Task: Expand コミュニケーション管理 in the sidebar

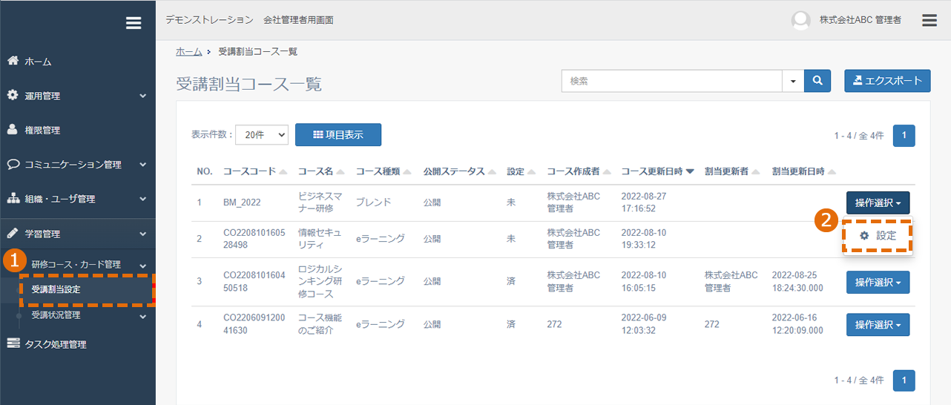Action: [78, 165]
